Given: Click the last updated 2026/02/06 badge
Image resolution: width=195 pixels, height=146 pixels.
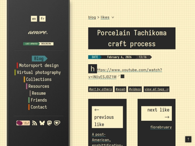Looking at the screenshot, I should (38, 44).
